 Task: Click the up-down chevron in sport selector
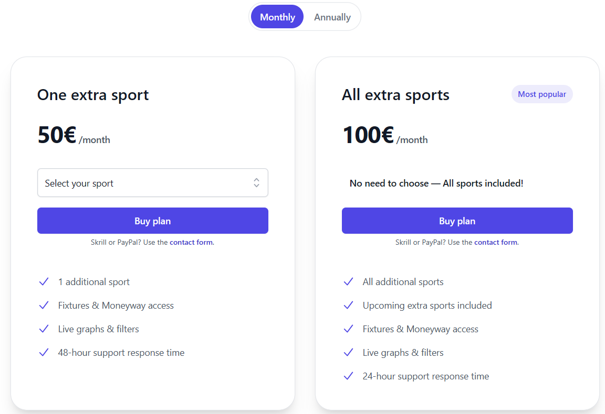tap(256, 183)
